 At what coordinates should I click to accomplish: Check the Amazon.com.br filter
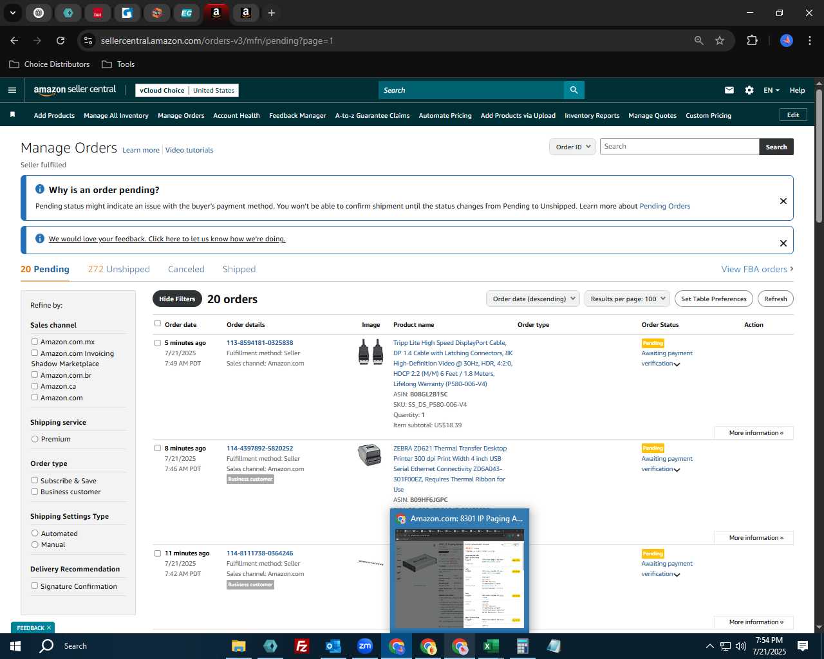tap(35, 375)
